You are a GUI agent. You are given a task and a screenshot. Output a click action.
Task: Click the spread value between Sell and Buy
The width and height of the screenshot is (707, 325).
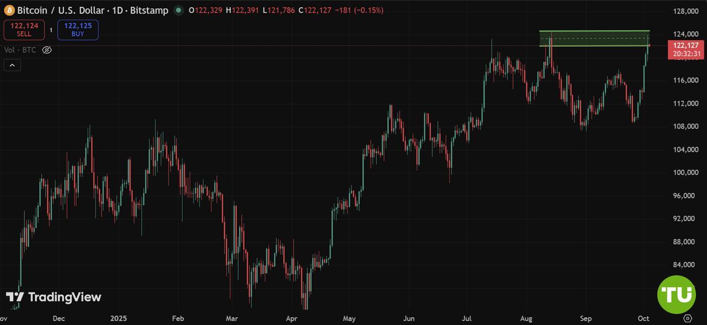point(51,30)
